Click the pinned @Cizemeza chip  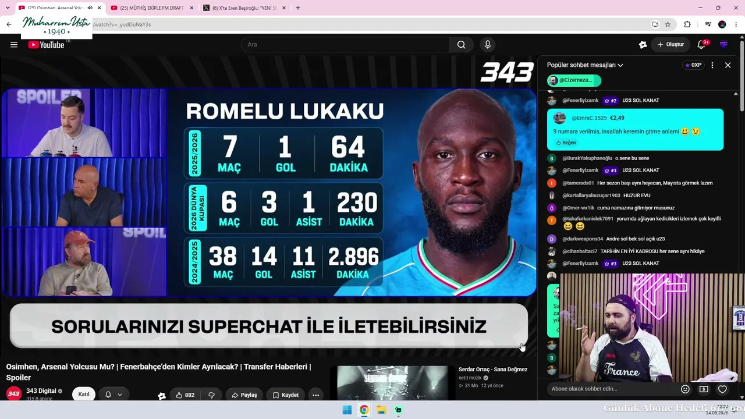(x=574, y=80)
